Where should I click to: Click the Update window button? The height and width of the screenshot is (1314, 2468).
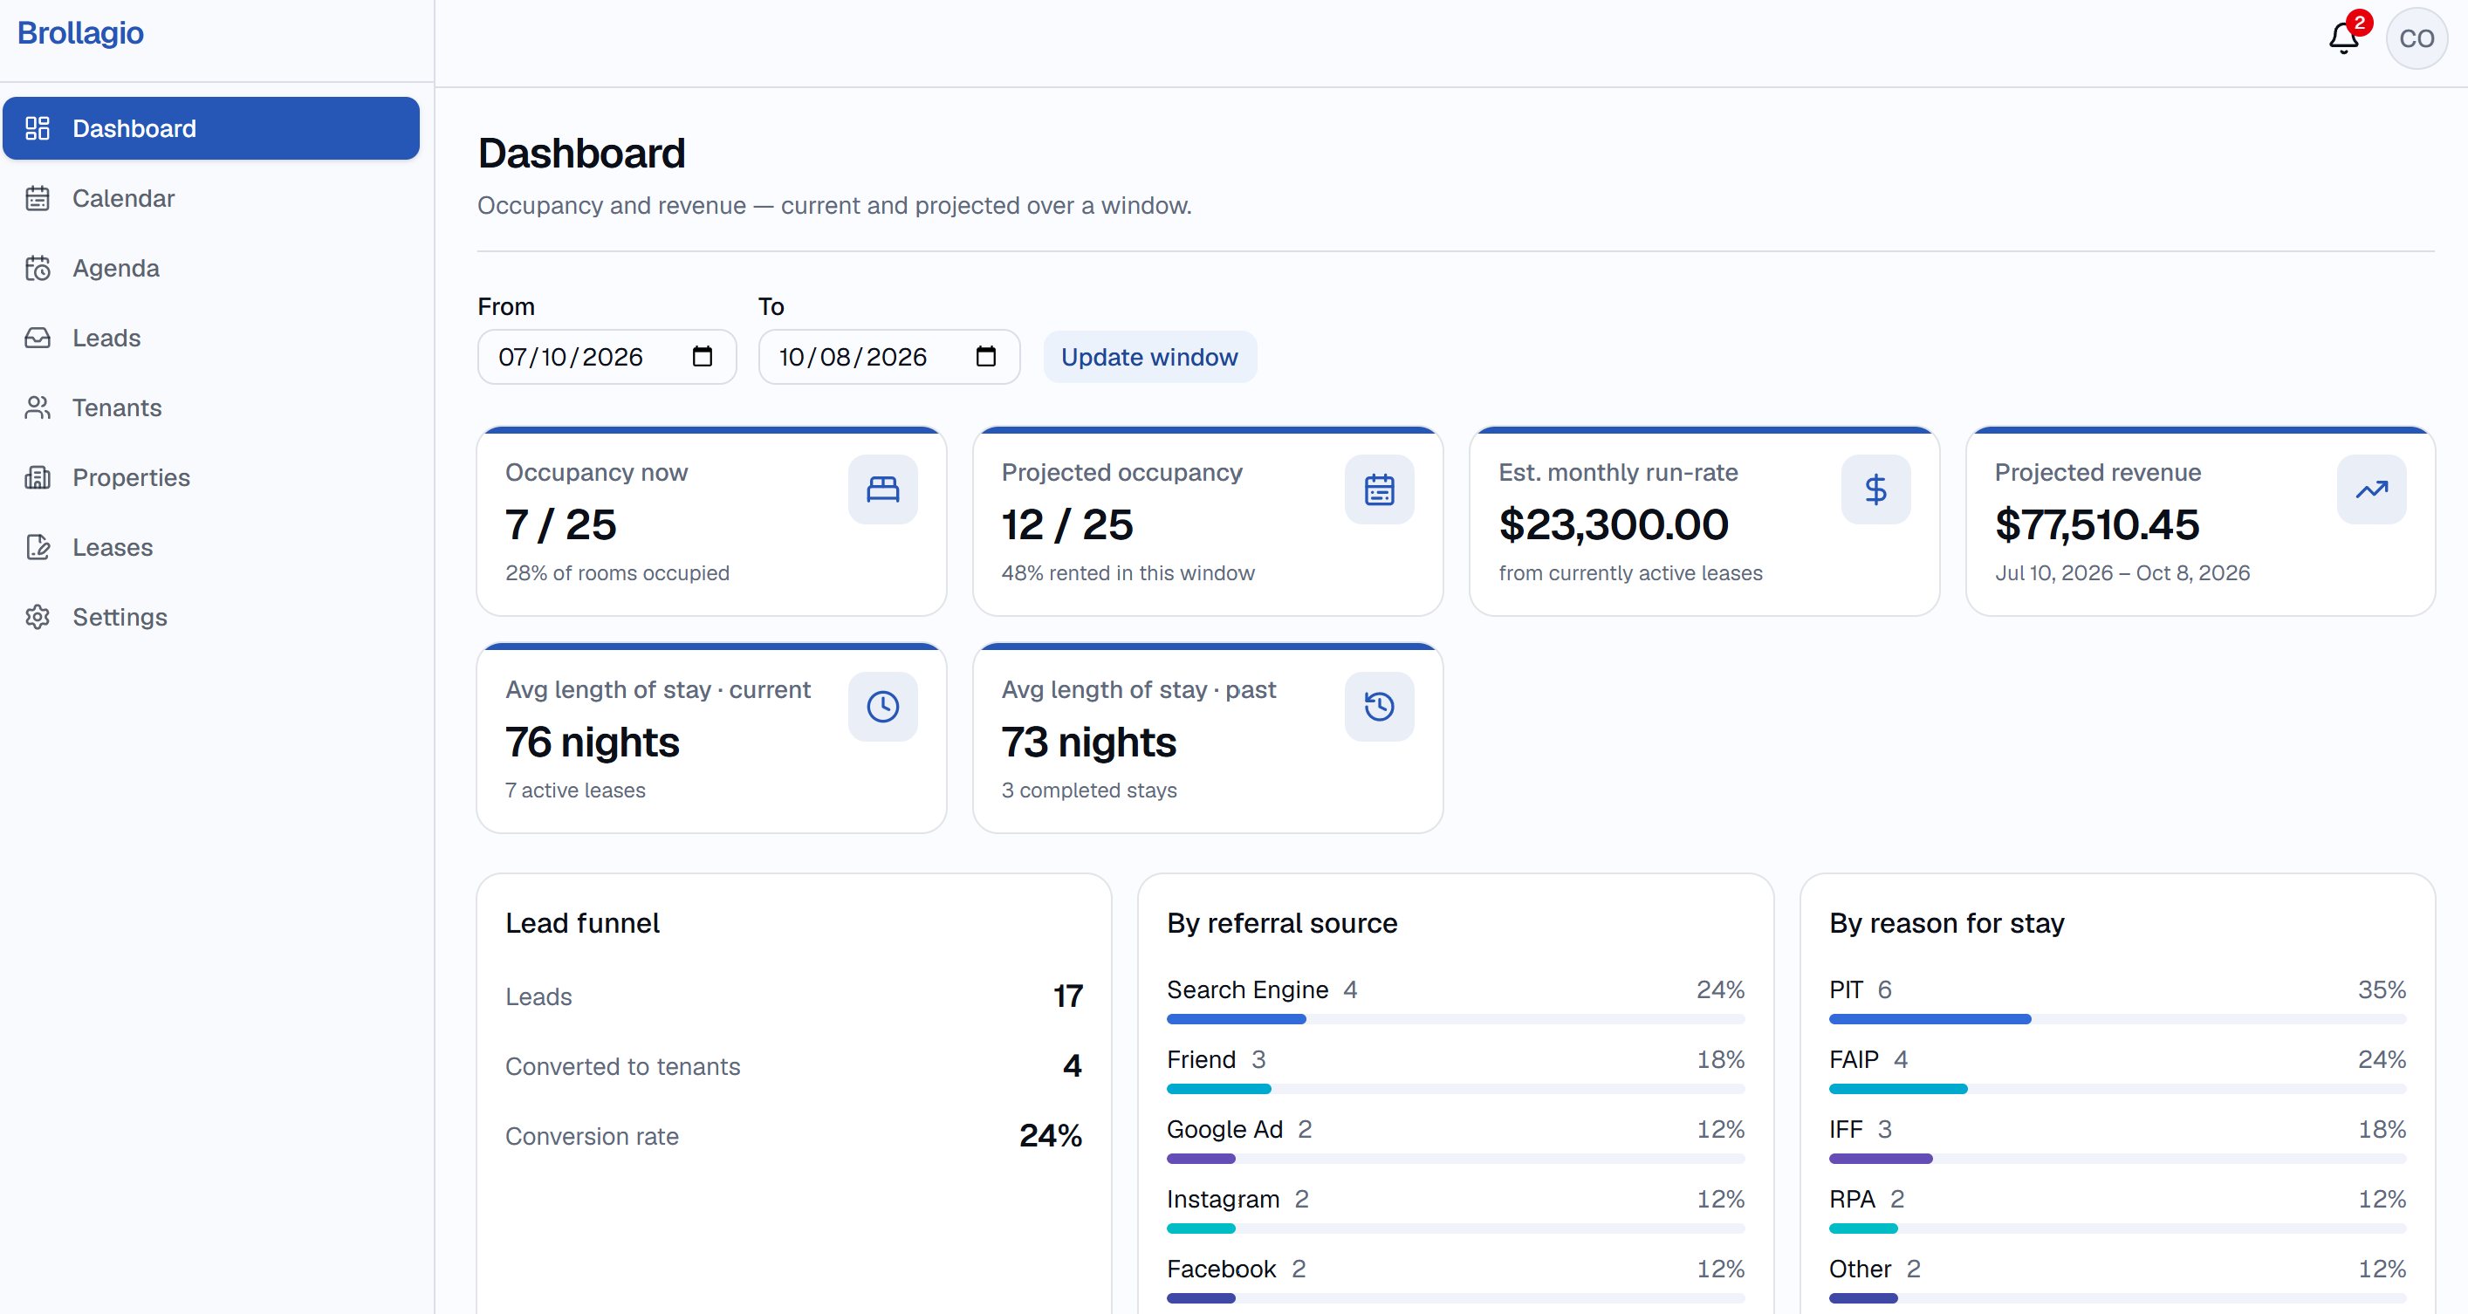coord(1148,357)
